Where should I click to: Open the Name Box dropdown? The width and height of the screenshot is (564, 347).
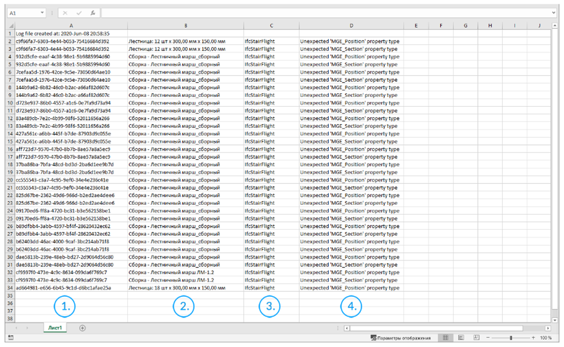(43, 12)
